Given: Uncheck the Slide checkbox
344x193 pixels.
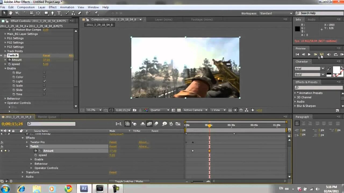Looking at the screenshot, I should pyautogui.click(x=44, y=90).
